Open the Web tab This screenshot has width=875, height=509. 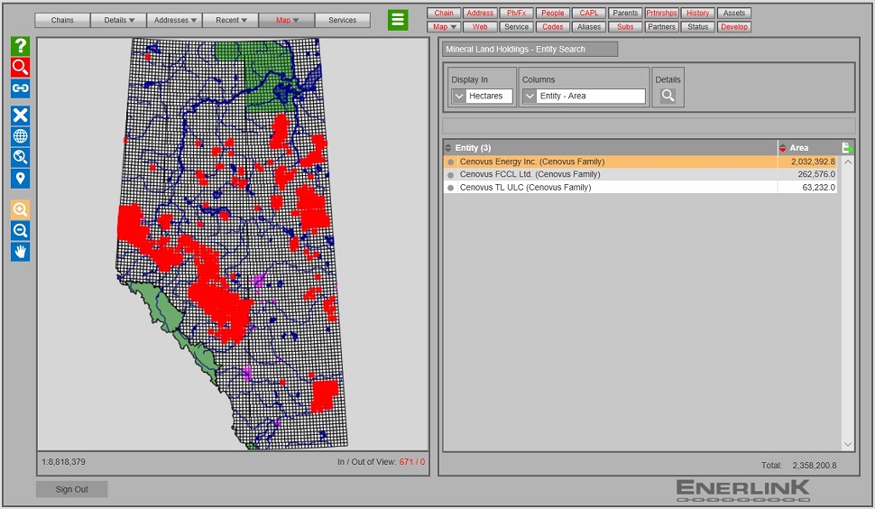tap(480, 27)
